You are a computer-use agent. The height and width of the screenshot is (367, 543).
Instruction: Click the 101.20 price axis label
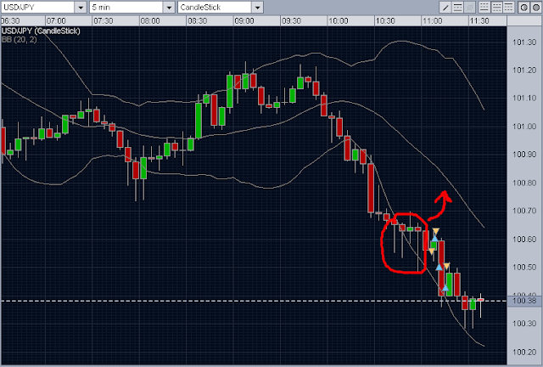point(524,71)
